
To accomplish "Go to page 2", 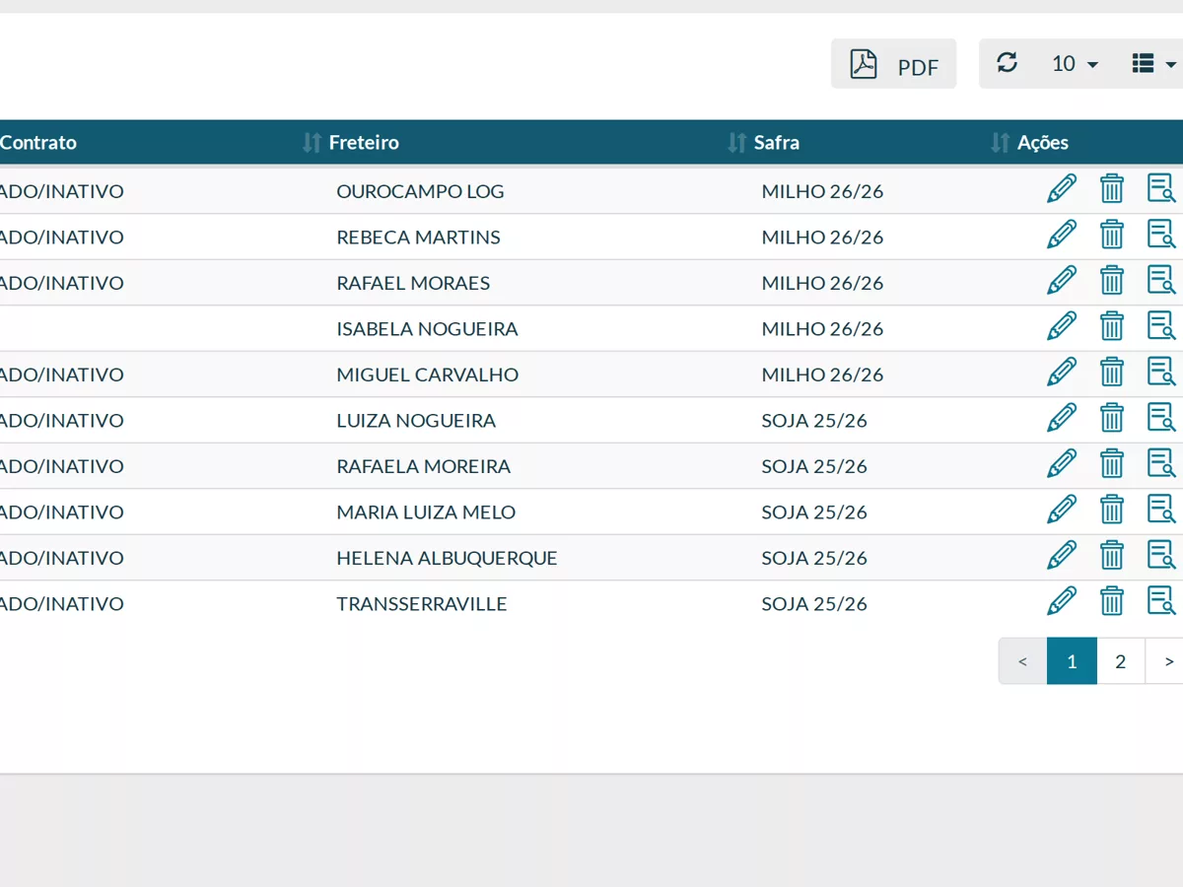I will point(1120,661).
